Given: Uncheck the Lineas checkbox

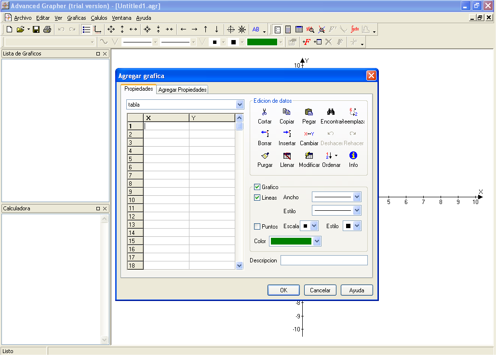Looking at the screenshot, I should click(x=257, y=198).
